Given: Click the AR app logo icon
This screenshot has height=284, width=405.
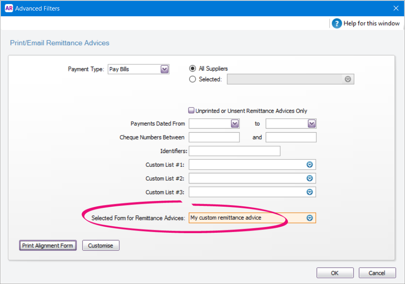Looking at the screenshot, I should tap(9, 8).
